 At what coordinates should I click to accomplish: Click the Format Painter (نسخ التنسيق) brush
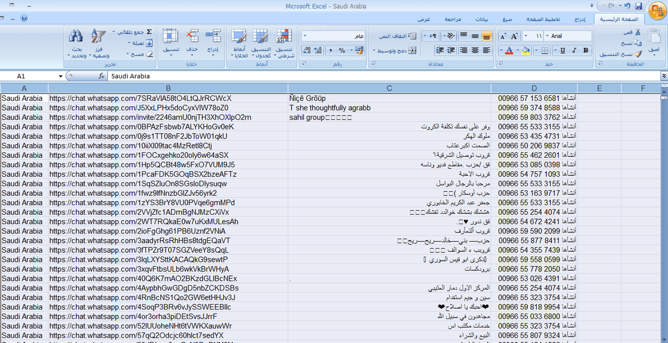(x=637, y=54)
